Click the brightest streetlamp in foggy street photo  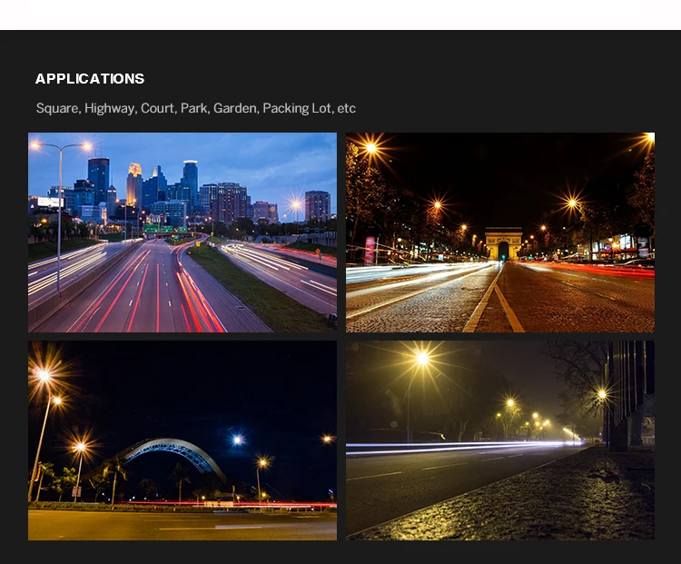[x=421, y=359]
